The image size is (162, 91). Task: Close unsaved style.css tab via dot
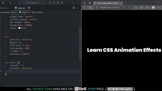pyautogui.click(x=29, y=8)
